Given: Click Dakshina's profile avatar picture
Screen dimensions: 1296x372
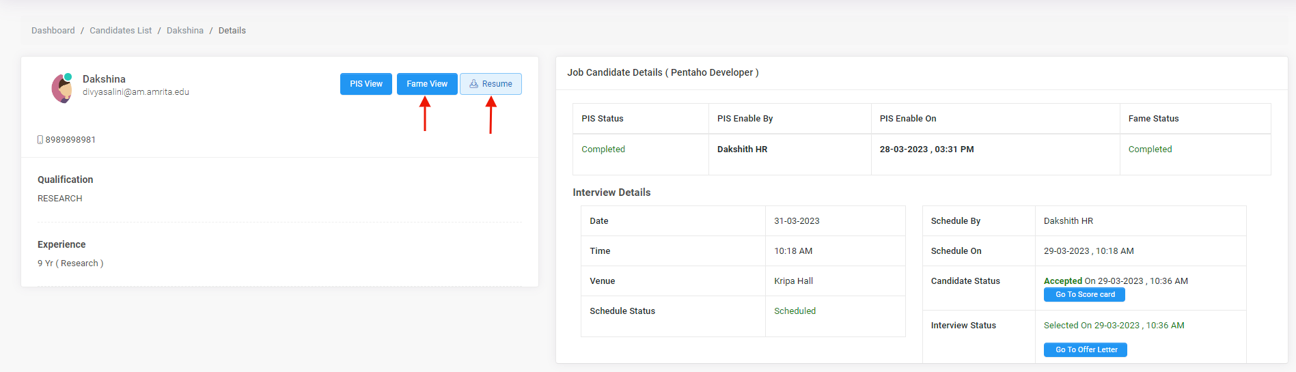Looking at the screenshot, I should tap(62, 89).
